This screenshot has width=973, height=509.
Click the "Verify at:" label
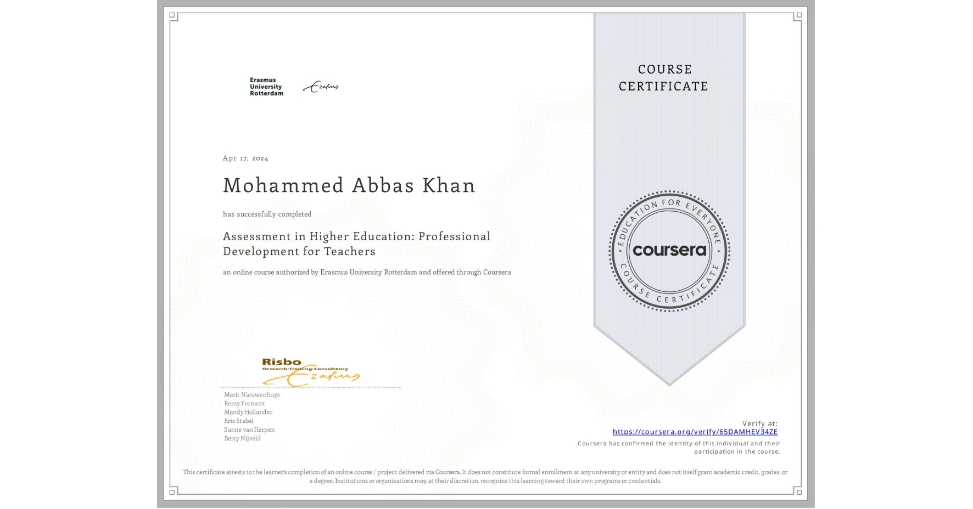tap(760, 423)
